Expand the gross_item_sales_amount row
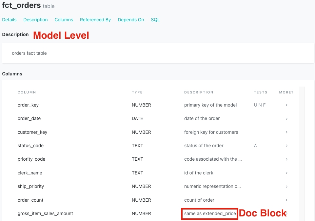The height and width of the screenshot is (221, 315). coord(286,213)
